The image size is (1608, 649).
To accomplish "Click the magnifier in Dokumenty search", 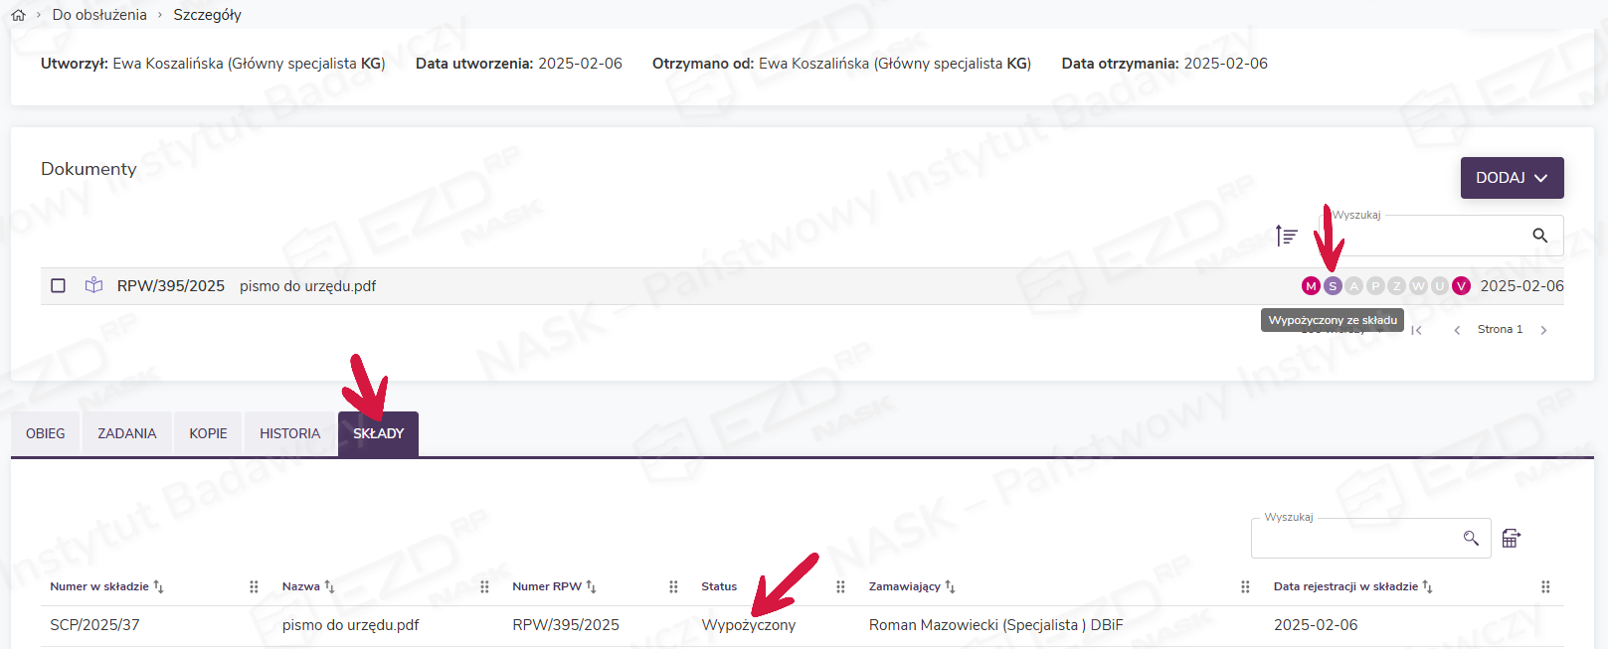I will click(1539, 236).
